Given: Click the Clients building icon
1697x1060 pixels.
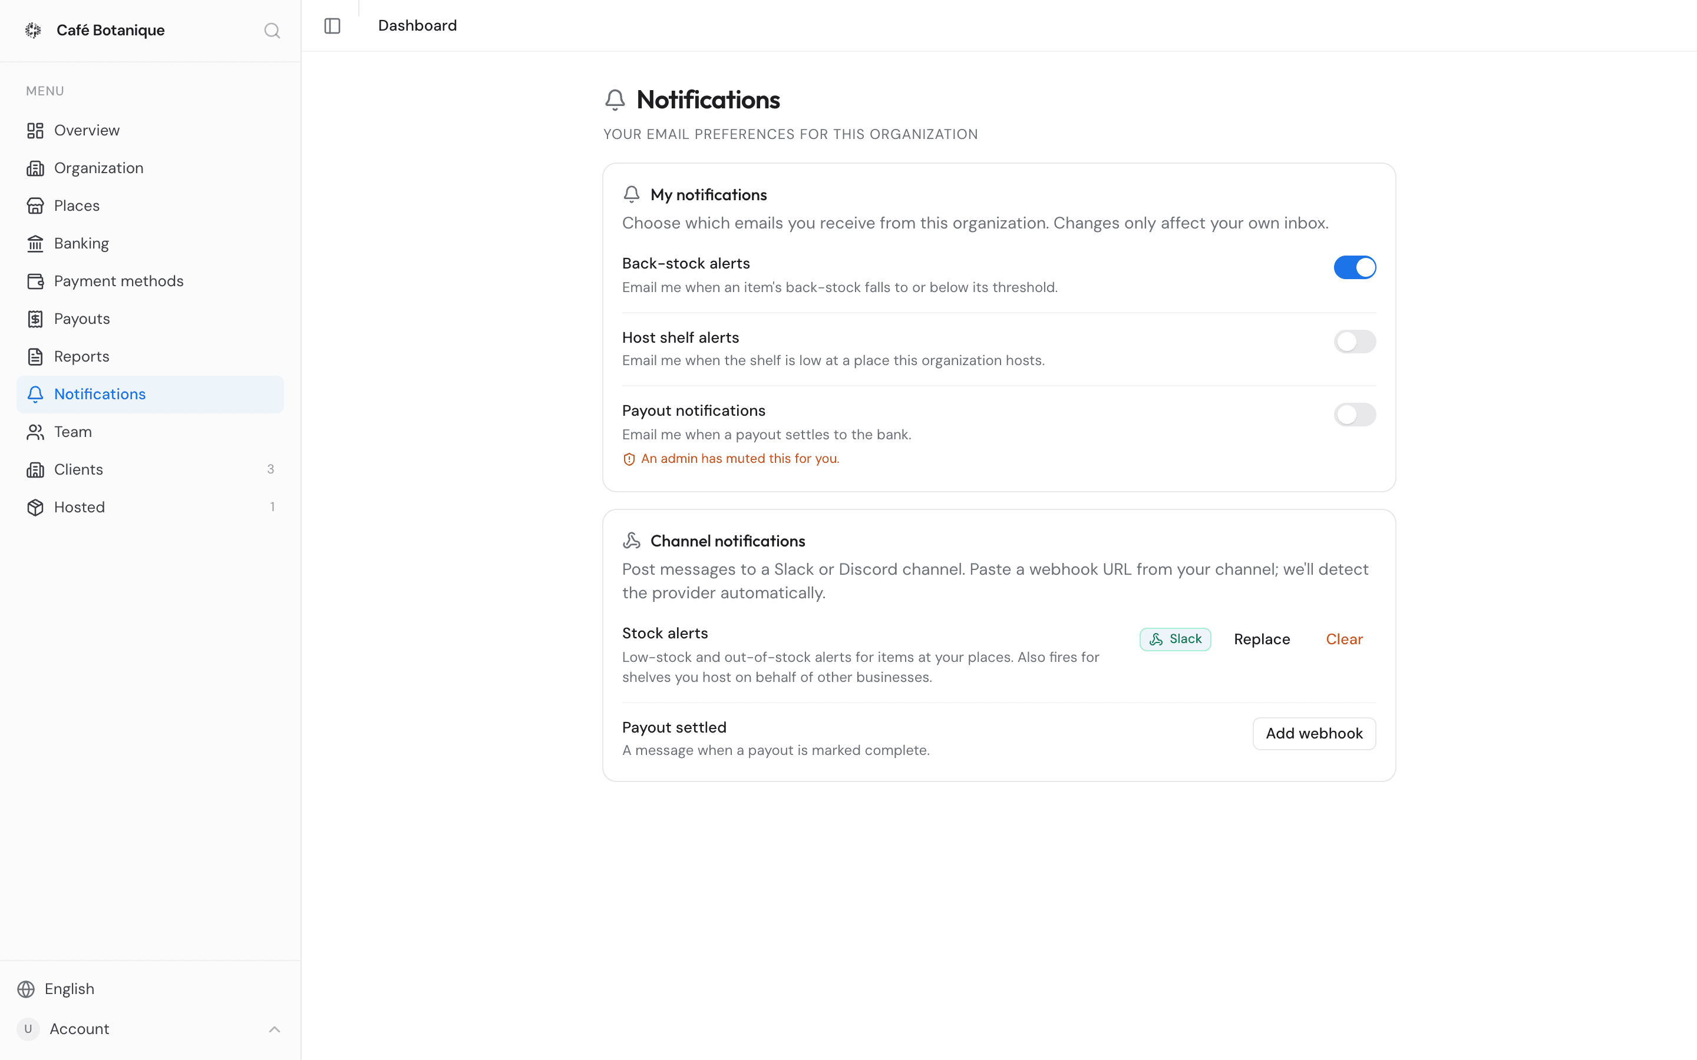Looking at the screenshot, I should pos(35,470).
